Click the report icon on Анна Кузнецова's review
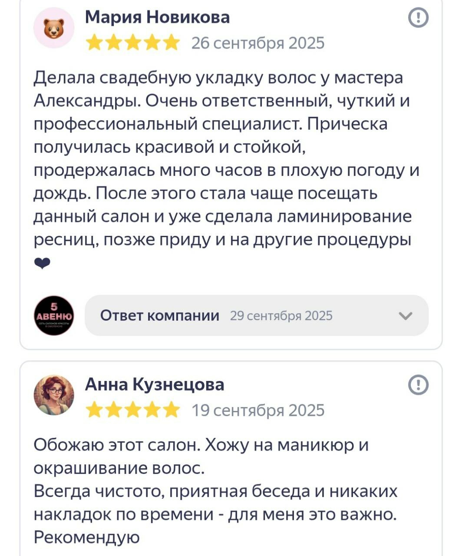This screenshot has height=556, width=462. click(418, 385)
